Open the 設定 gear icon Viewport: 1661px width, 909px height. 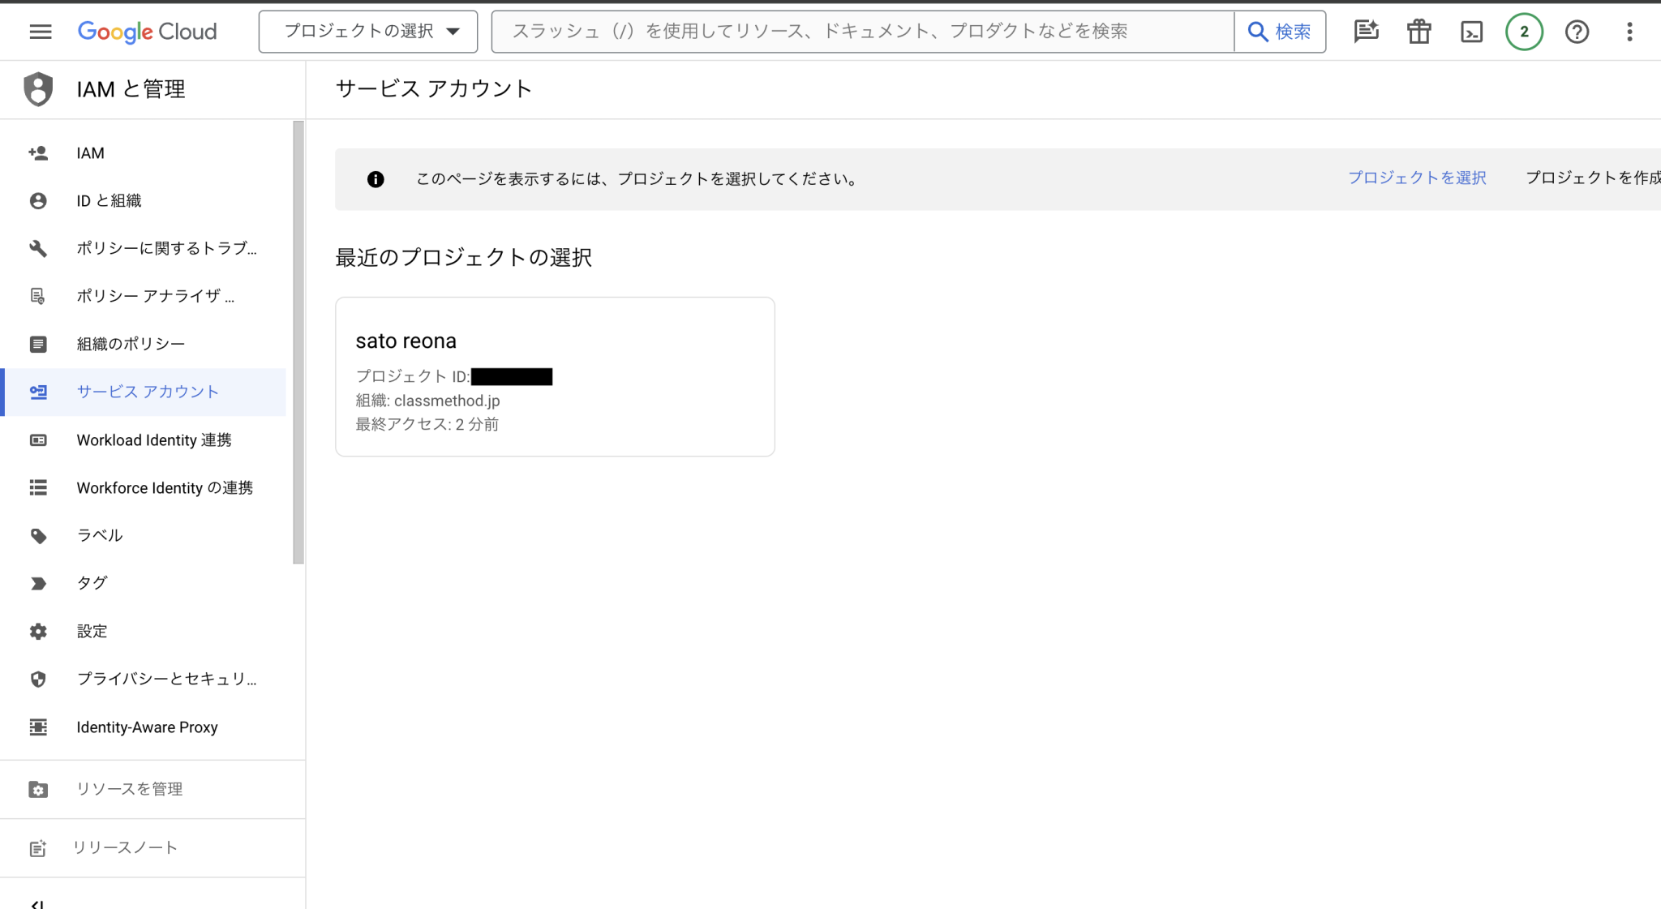(x=37, y=630)
